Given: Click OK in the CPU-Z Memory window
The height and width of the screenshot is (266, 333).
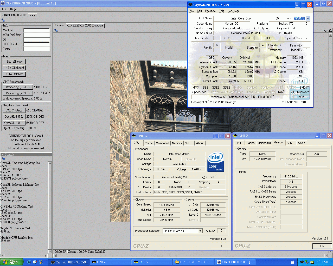Looking at the screenshot, I should pos(322,246).
